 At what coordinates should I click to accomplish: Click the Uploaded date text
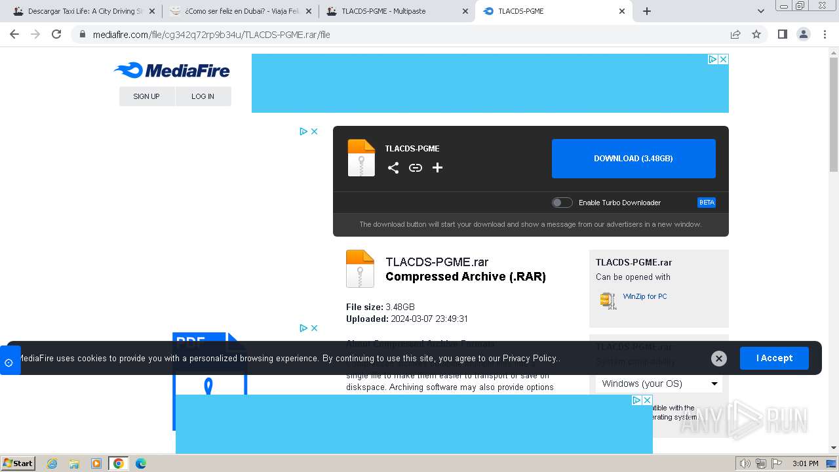407,319
